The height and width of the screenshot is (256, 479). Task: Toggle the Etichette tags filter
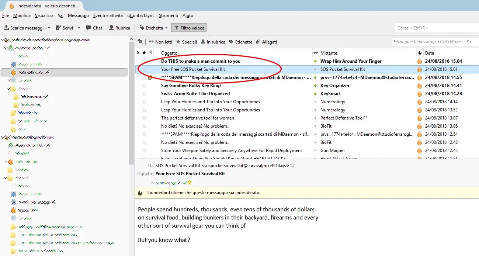(241, 42)
